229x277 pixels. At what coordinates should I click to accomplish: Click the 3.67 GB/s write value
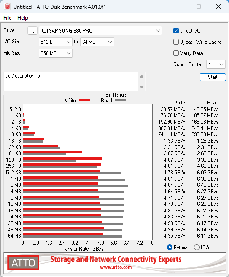point(175,153)
